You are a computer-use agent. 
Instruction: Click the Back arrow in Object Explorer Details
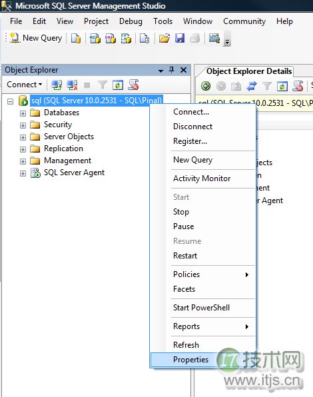206,86
